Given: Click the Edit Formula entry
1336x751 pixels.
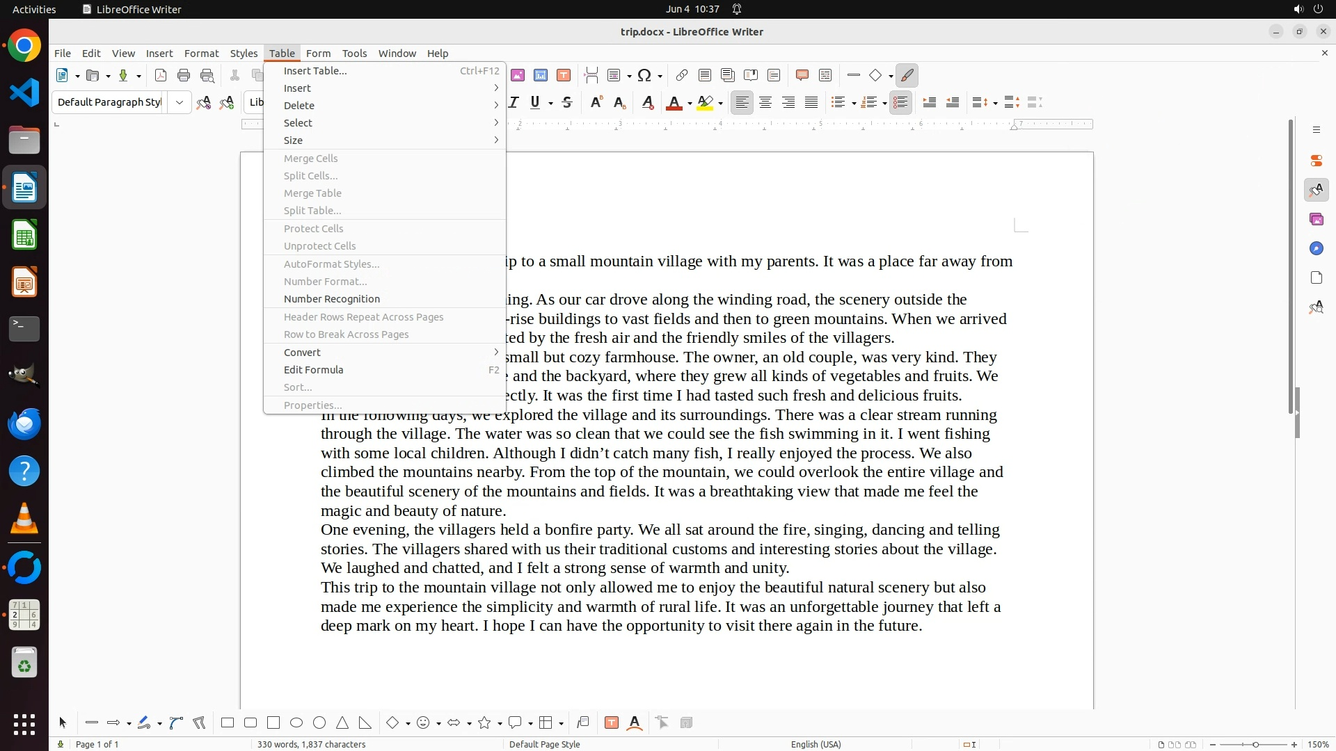Looking at the screenshot, I should (314, 370).
